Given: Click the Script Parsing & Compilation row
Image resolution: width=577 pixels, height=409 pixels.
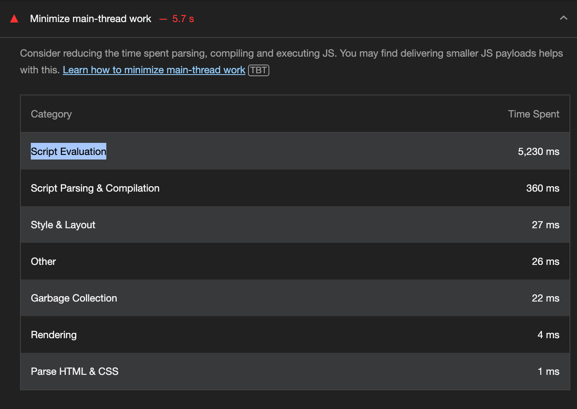Looking at the screenshot, I should [x=95, y=188].
